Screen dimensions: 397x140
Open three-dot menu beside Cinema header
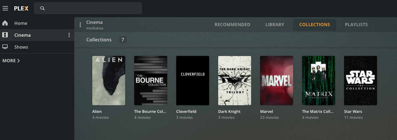coord(80,25)
